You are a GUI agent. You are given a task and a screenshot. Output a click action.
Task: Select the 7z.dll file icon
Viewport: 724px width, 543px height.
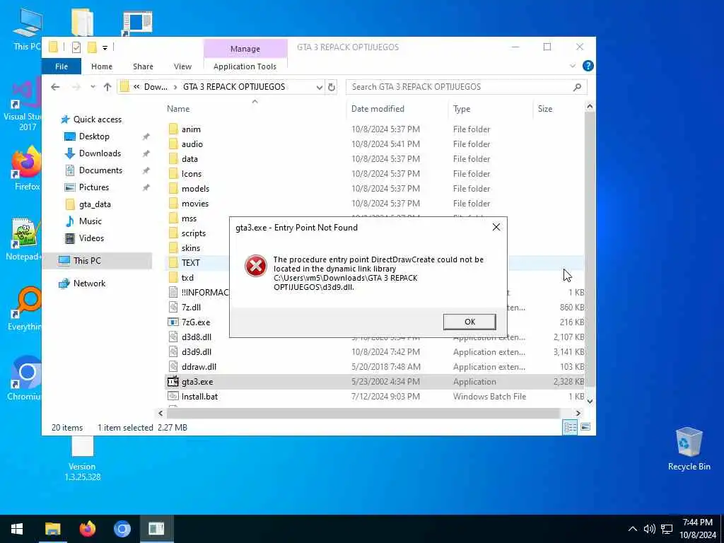tap(173, 308)
